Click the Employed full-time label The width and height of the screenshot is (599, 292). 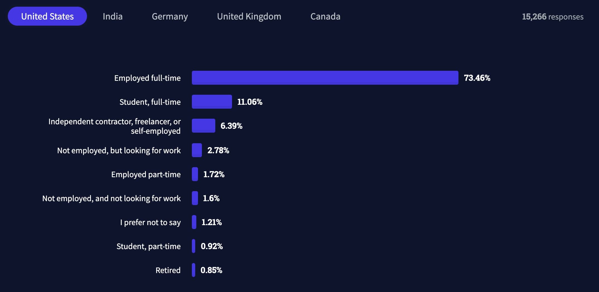147,78
